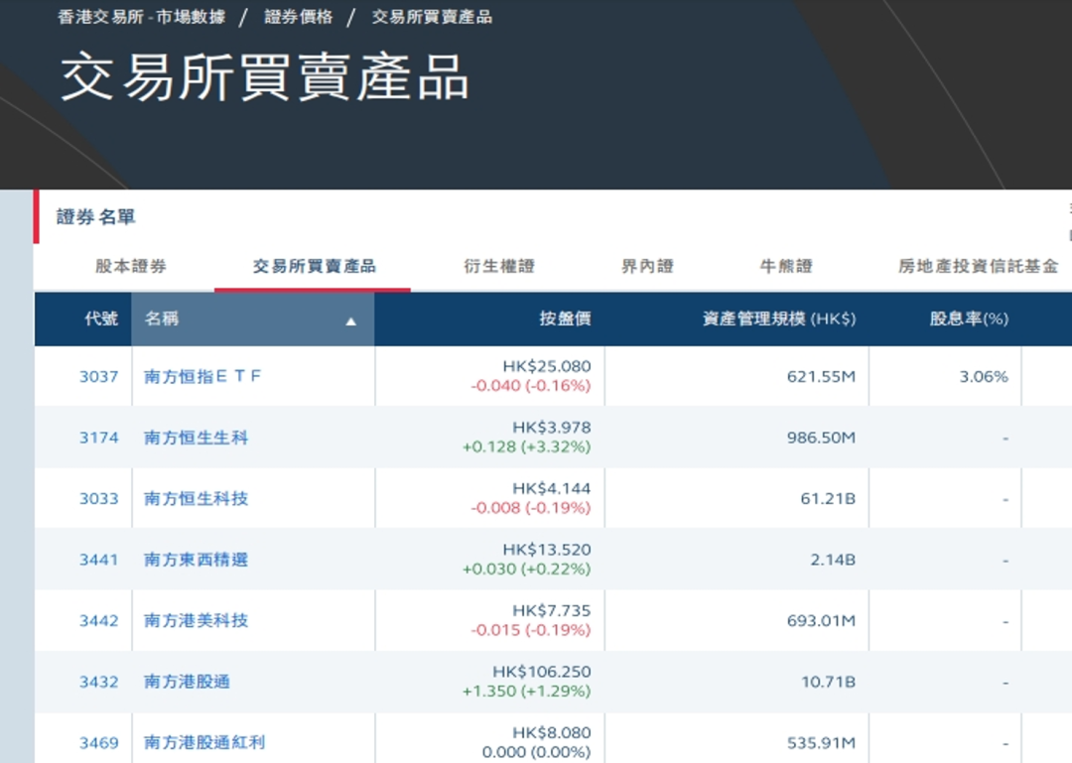Open 南方恒指ETF details
Screen dimensions: 1072x763
tap(202, 376)
